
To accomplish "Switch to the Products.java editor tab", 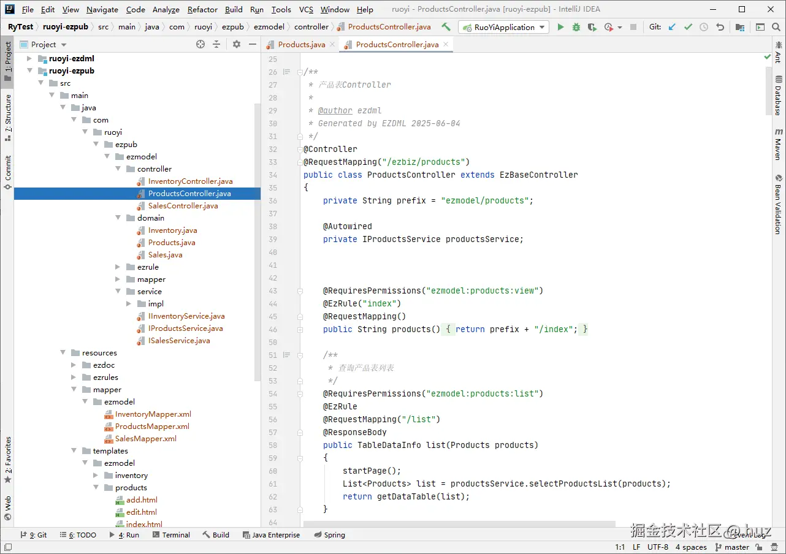I will 301,44.
